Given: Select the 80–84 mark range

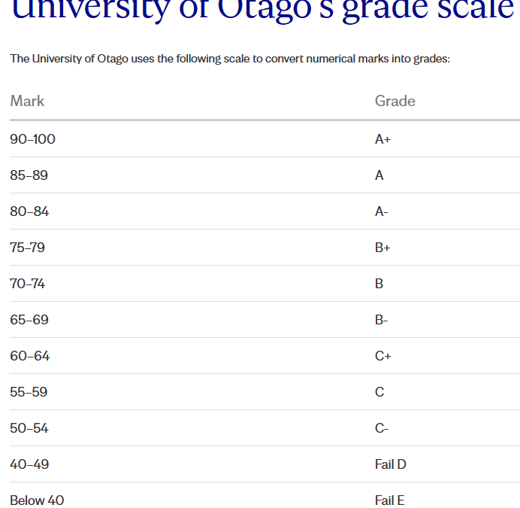Looking at the screenshot, I should (x=29, y=211).
